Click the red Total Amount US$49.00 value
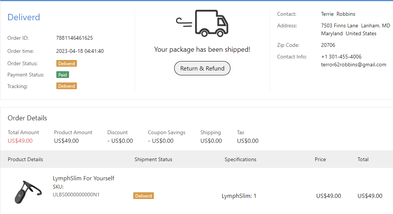Image resolution: width=393 pixels, height=214 pixels. point(20,141)
